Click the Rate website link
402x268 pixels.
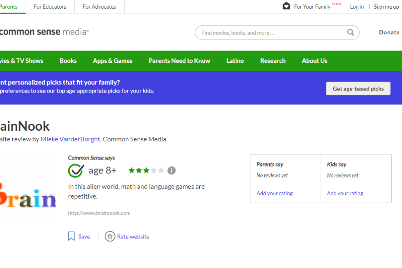coord(133,236)
